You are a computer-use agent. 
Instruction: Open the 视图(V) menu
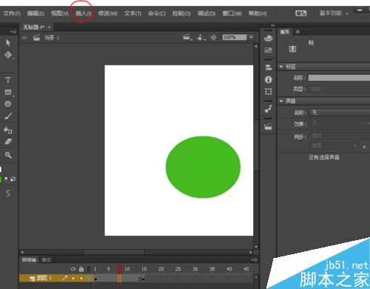pyautogui.click(x=59, y=13)
